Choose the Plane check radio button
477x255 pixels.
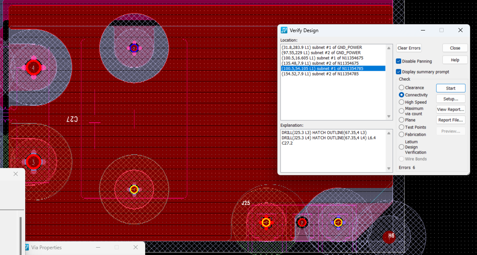click(x=402, y=120)
